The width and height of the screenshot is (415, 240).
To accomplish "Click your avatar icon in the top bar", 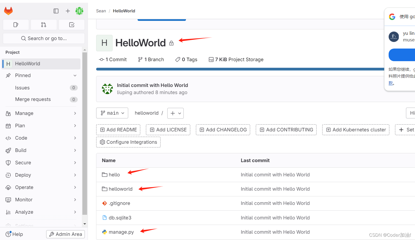I will click(79, 11).
